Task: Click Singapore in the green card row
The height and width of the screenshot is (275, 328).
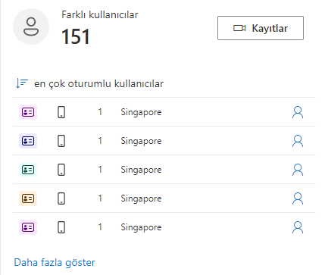Action: [x=141, y=170]
